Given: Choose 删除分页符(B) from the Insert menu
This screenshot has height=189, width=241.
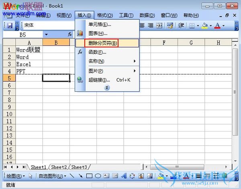Looking at the screenshot, I should coord(107,43).
